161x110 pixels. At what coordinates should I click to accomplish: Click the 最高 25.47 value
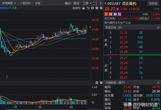pos(127,87)
